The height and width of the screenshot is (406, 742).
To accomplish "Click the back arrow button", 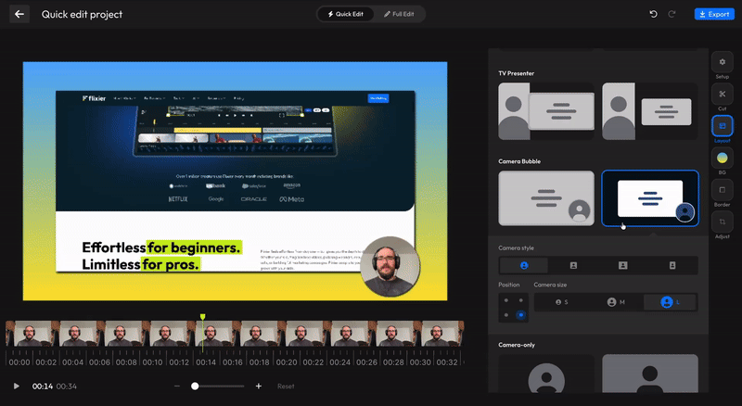I will tap(20, 14).
